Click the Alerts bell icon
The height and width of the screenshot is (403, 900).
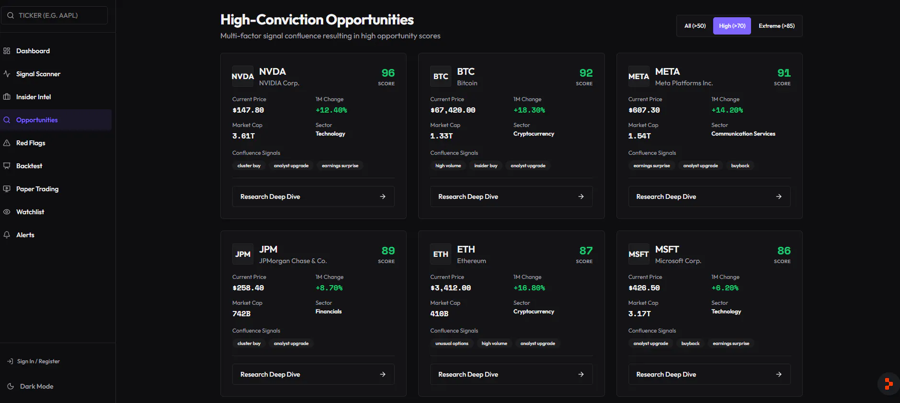(x=7, y=235)
